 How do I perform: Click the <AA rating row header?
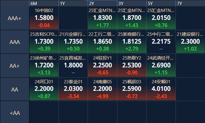15,113
